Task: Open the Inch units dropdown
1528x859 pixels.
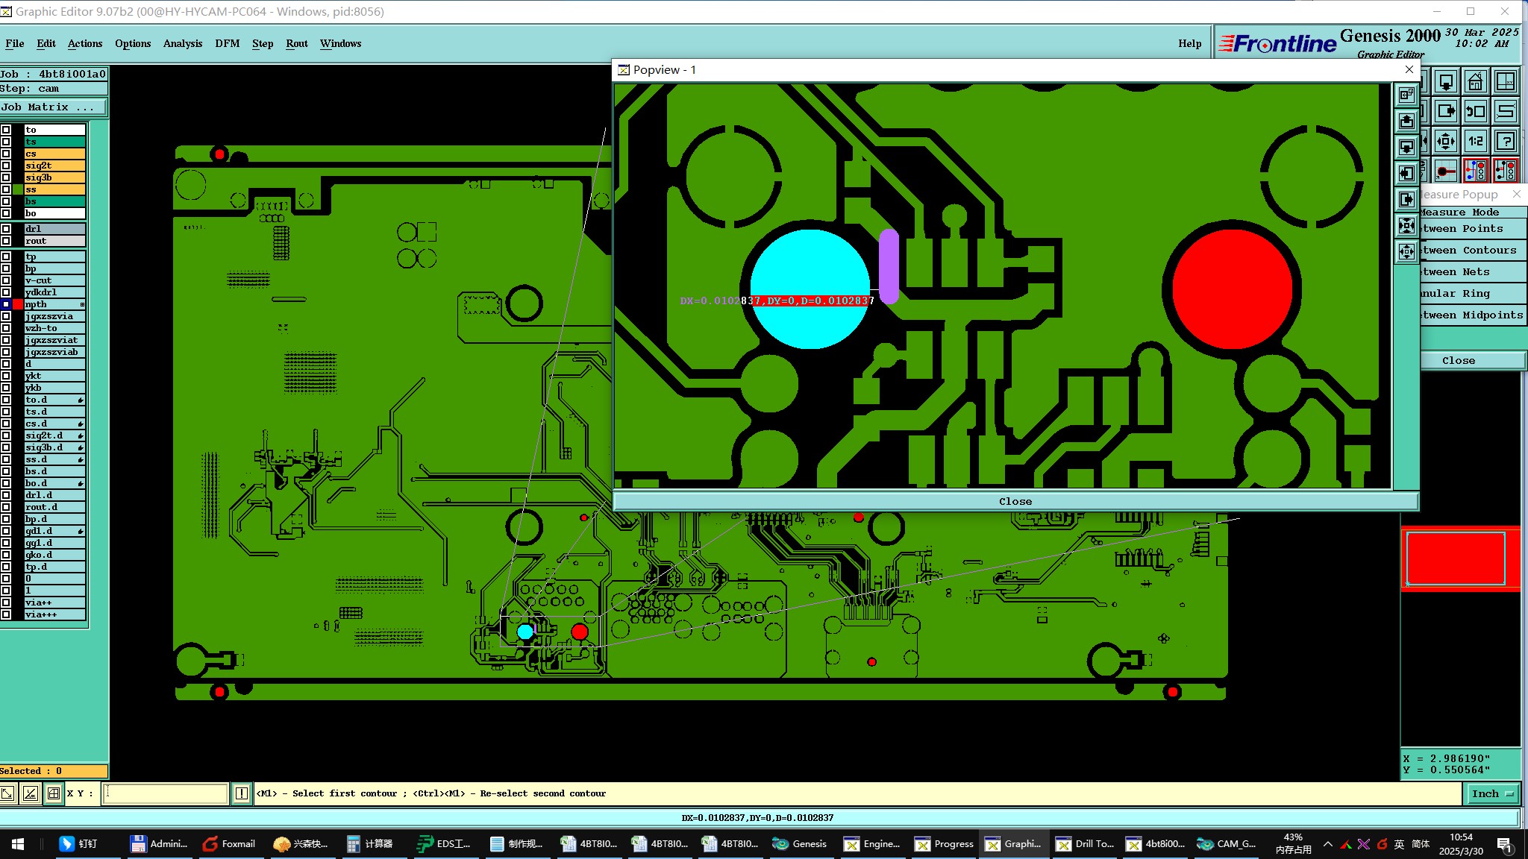Action: pyautogui.click(x=1493, y=793)
